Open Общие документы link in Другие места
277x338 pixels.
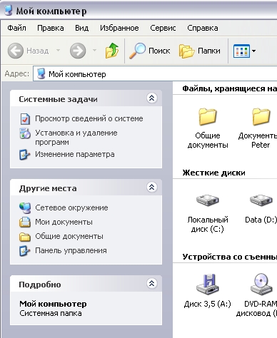point(69,236)
